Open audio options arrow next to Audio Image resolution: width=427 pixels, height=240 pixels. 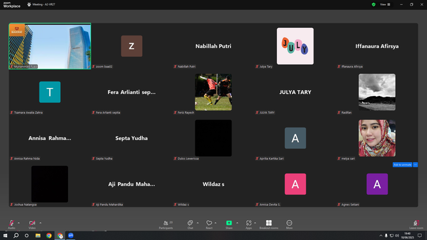click(x=19, y=223)
